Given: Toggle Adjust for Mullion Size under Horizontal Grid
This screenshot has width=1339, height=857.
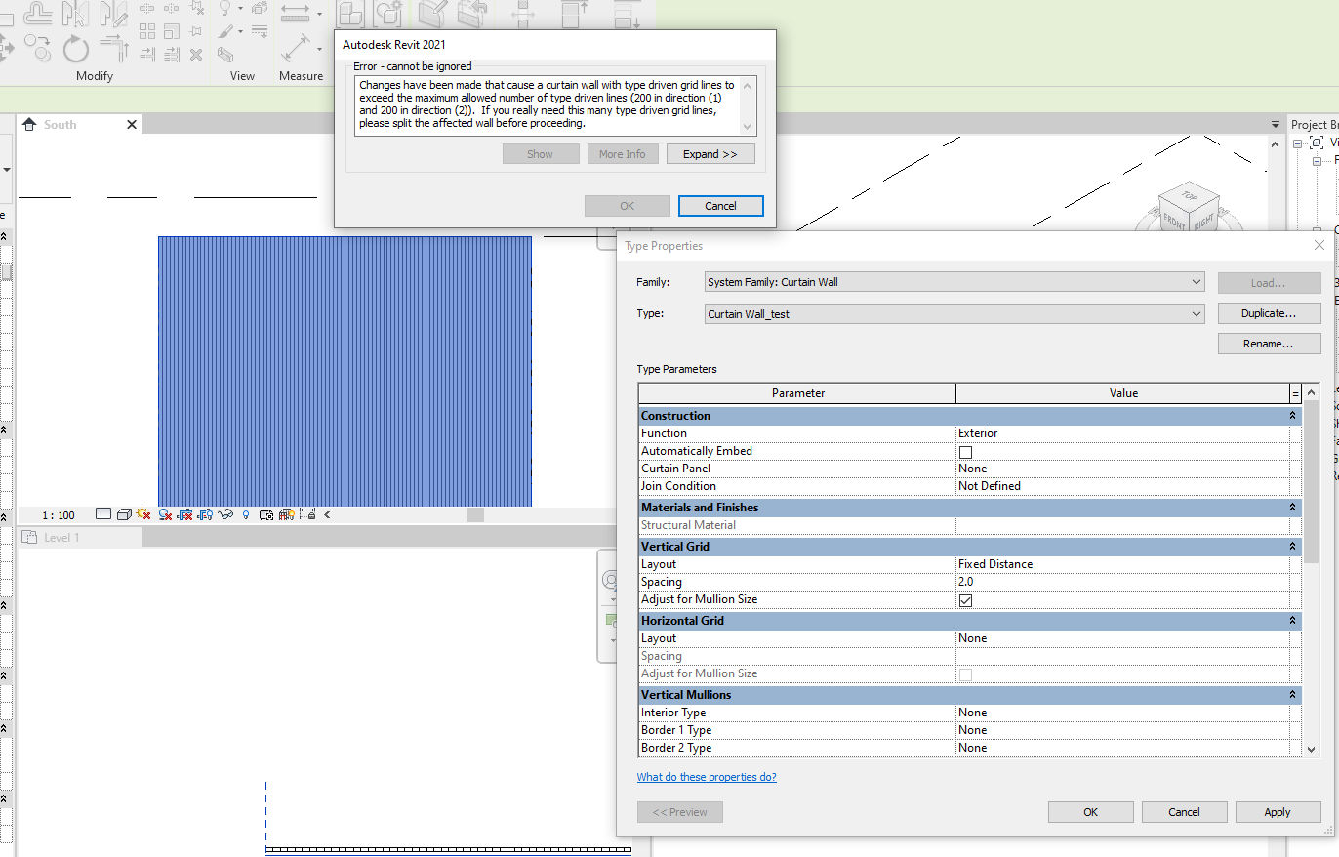Looking at the screenshot, I should click(x=965, y=673).
